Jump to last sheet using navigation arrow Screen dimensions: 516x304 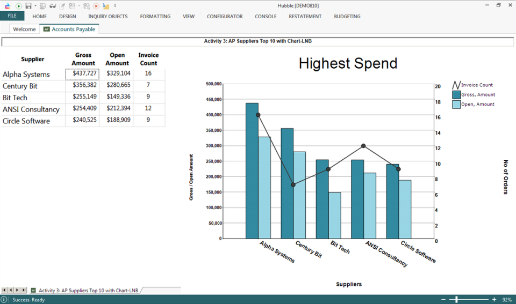coord(24,290)
